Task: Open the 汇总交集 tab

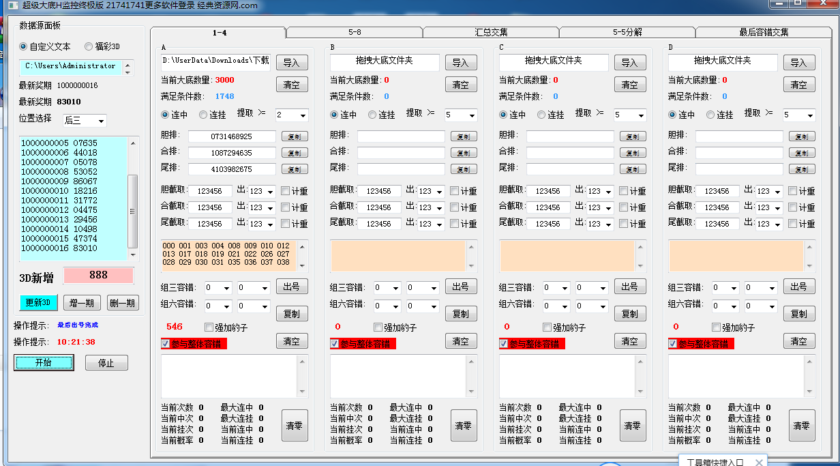Action: pos(491,32)
